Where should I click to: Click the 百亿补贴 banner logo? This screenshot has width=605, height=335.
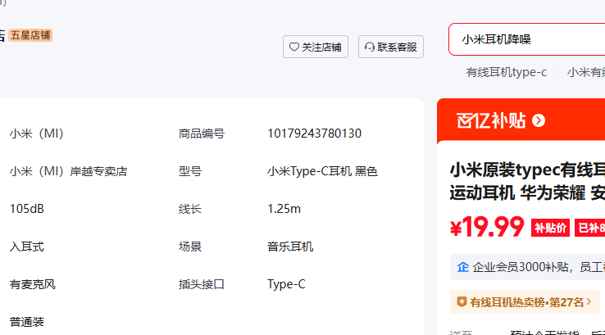click(491, 121)
